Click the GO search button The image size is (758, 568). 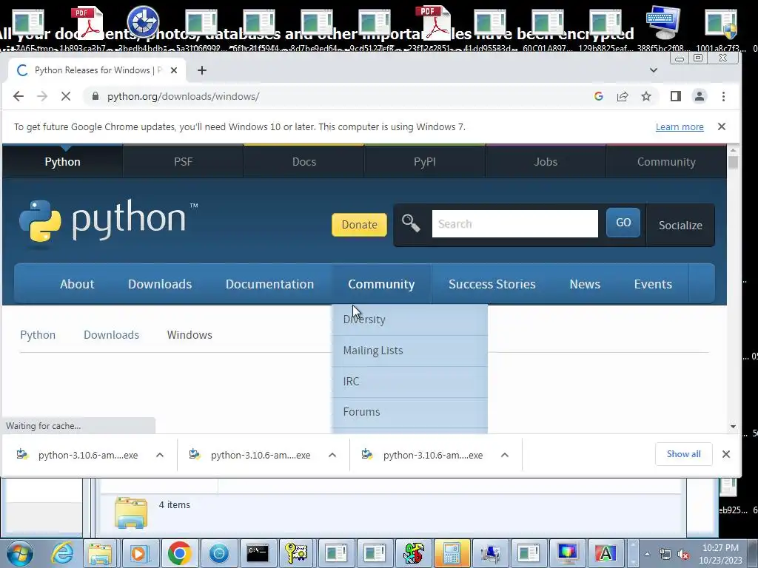pyautogui.click(x=623, y=222)
